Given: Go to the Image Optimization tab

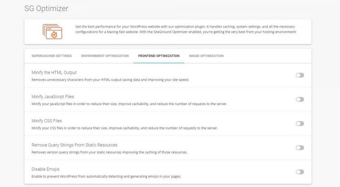Looking at the screenshot, I should [x=206, y=56].
